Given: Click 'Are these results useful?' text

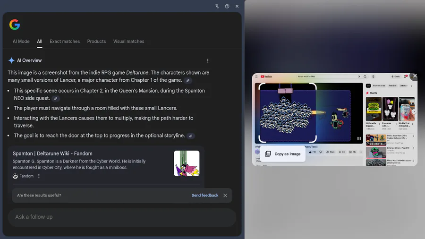Looking at the screenshot, I should 39,196.
